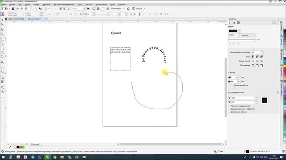The image size is (286, 160).
Task: Click the Undo arrow icon
Action: [x=46, y=8]
